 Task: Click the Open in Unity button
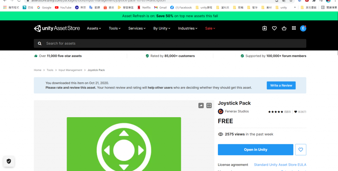(255, 150)
